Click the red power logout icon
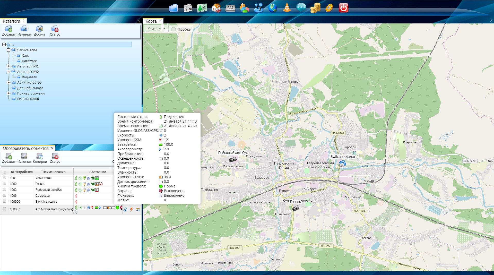This screenshot has height=275, width=494. click(343, 8)
